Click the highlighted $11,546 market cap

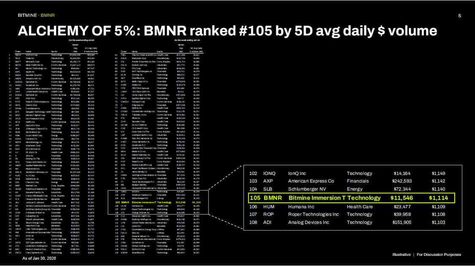pos(402,198)
